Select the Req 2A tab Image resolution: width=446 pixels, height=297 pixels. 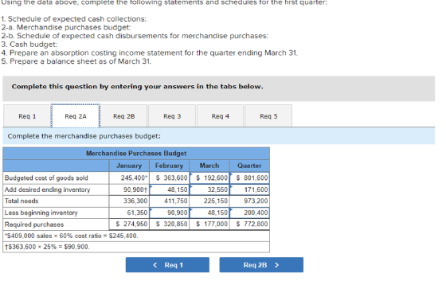tap(76, 116)
